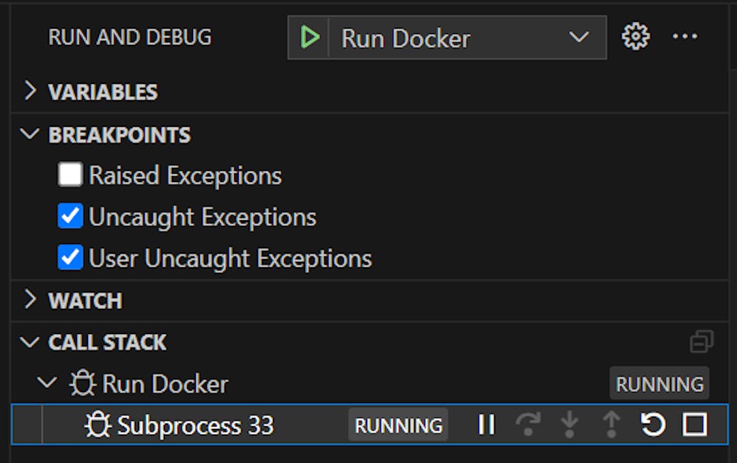Click the Step Out arrow icon
The image size is (737, 463).
pos(611,425)
